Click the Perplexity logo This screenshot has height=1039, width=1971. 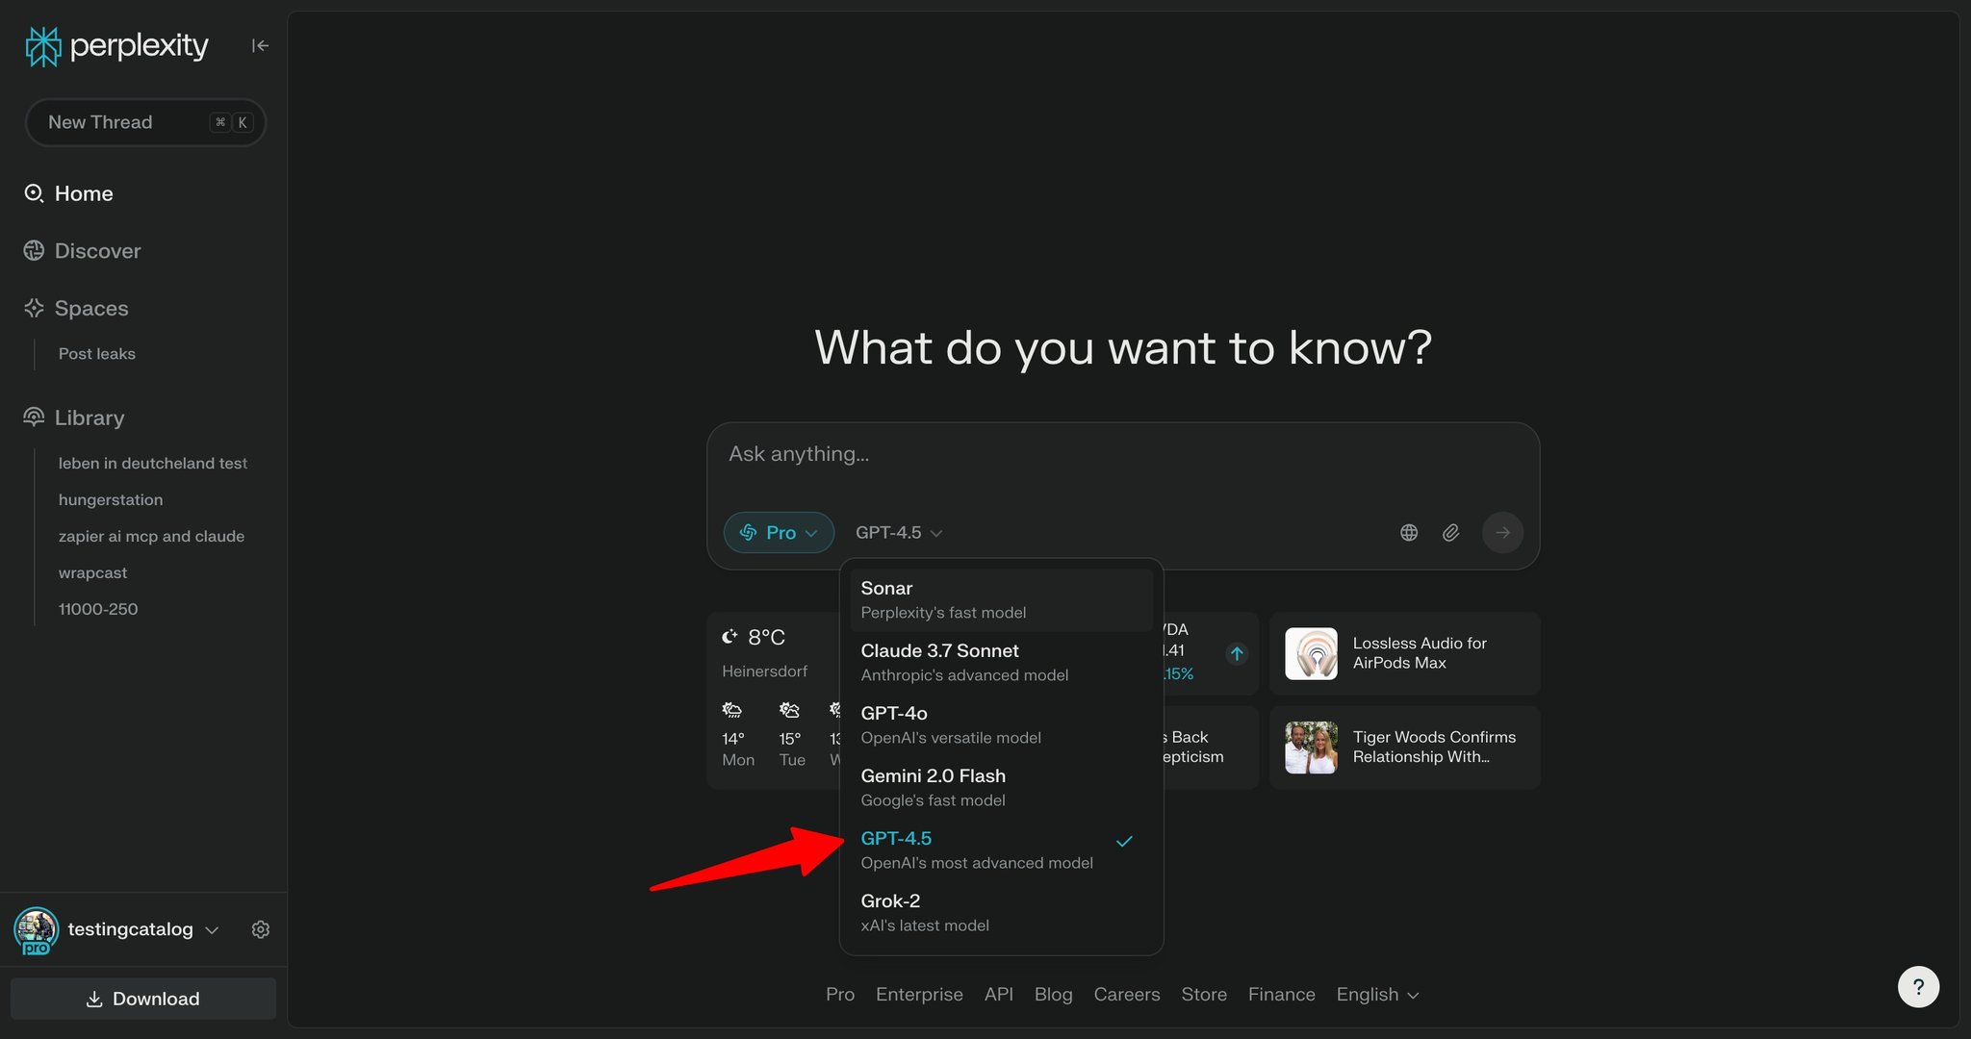pos(116,45)
